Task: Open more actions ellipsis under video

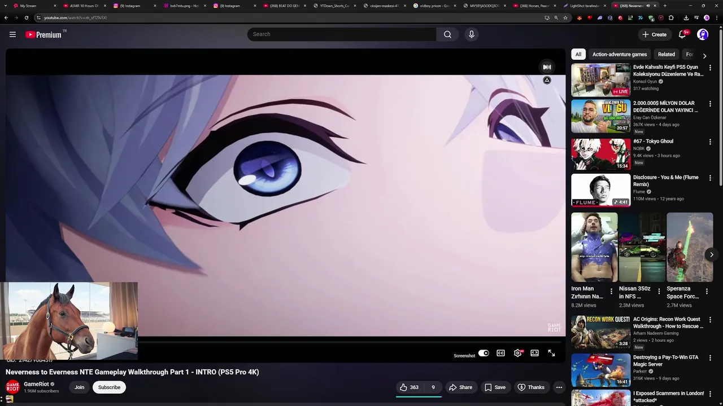Action: click(559, 387)
